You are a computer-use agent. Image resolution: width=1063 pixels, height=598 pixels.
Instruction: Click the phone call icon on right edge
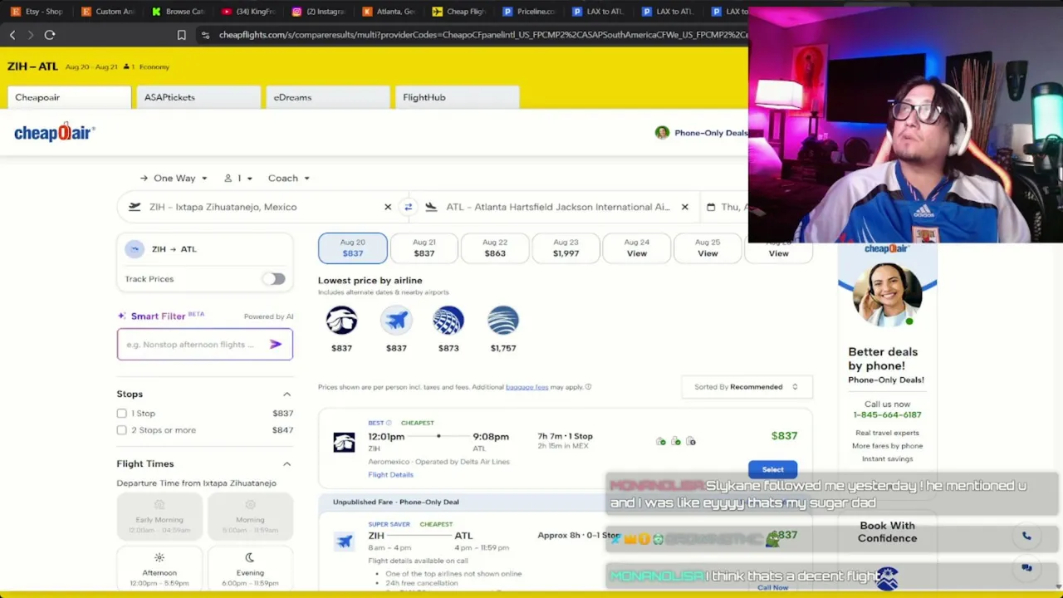pos(1026,537)
